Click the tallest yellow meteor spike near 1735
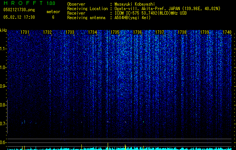The image size is (236, 150). click(108, 146)
